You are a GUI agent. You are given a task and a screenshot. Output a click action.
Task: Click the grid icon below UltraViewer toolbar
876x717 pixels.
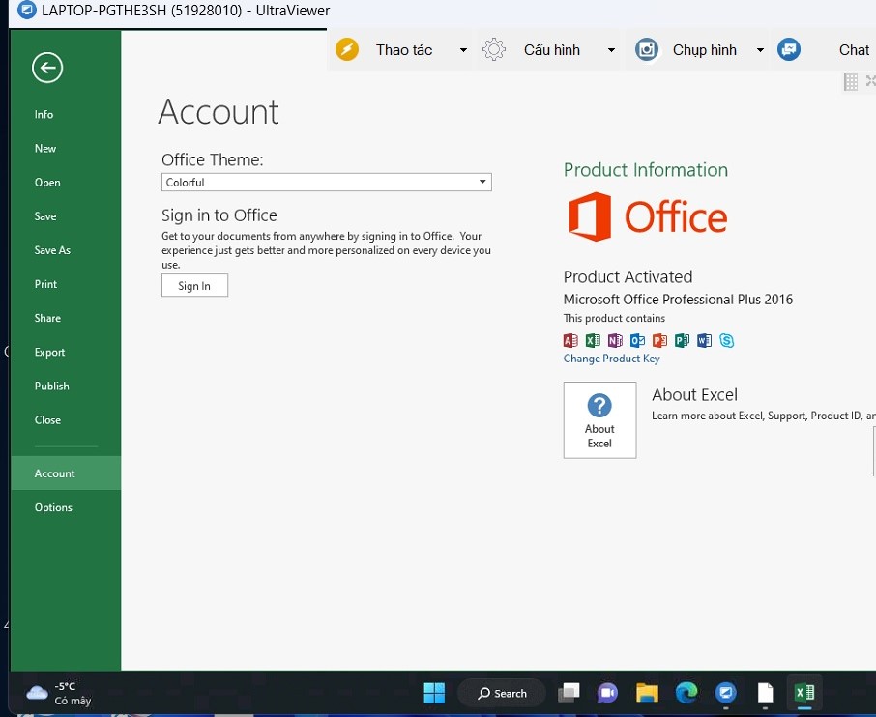click(x=850, y=82)
